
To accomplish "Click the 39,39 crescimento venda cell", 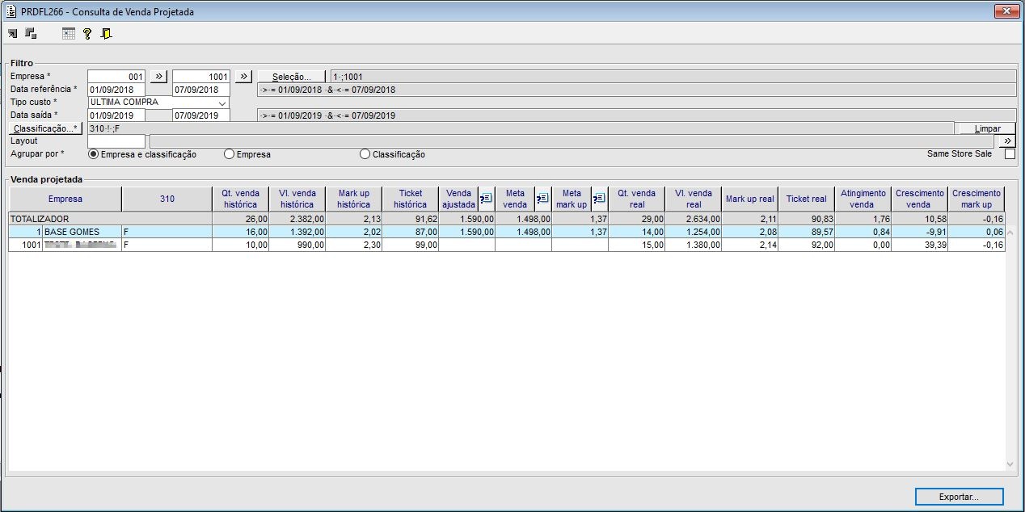I will click(920, 245).
